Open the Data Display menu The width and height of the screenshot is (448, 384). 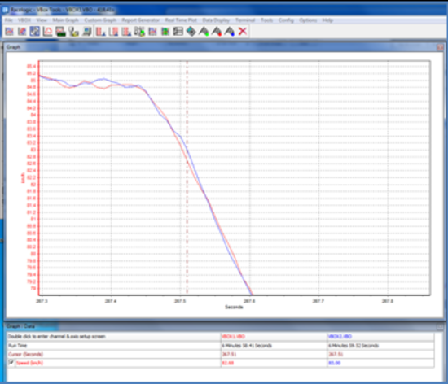pyautogui.click(x=216, y=20)
